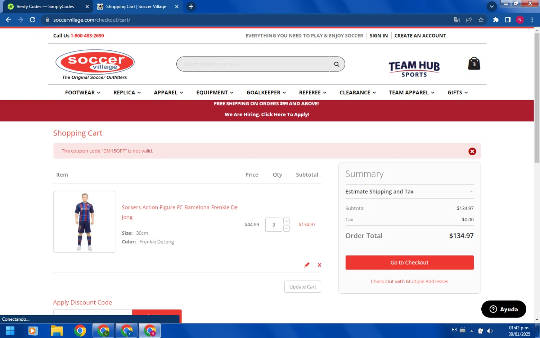Show hidden system tray icons arrow
Screen dimensions: 540x338
472,331
